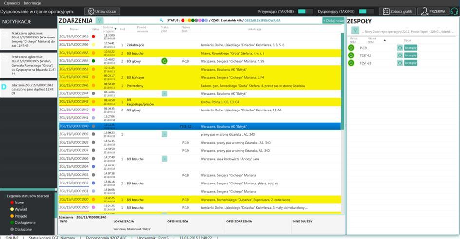This screenshot has height=239, width=460.
Task: Click 'Postrzeleny' reason in row 00001946
Action: pyautogui.click(x=135, y=86)
